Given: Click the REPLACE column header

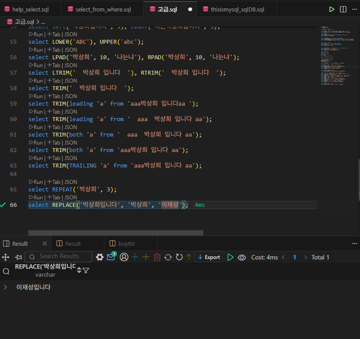Looking at the screenshot, I should pos(45,270).
